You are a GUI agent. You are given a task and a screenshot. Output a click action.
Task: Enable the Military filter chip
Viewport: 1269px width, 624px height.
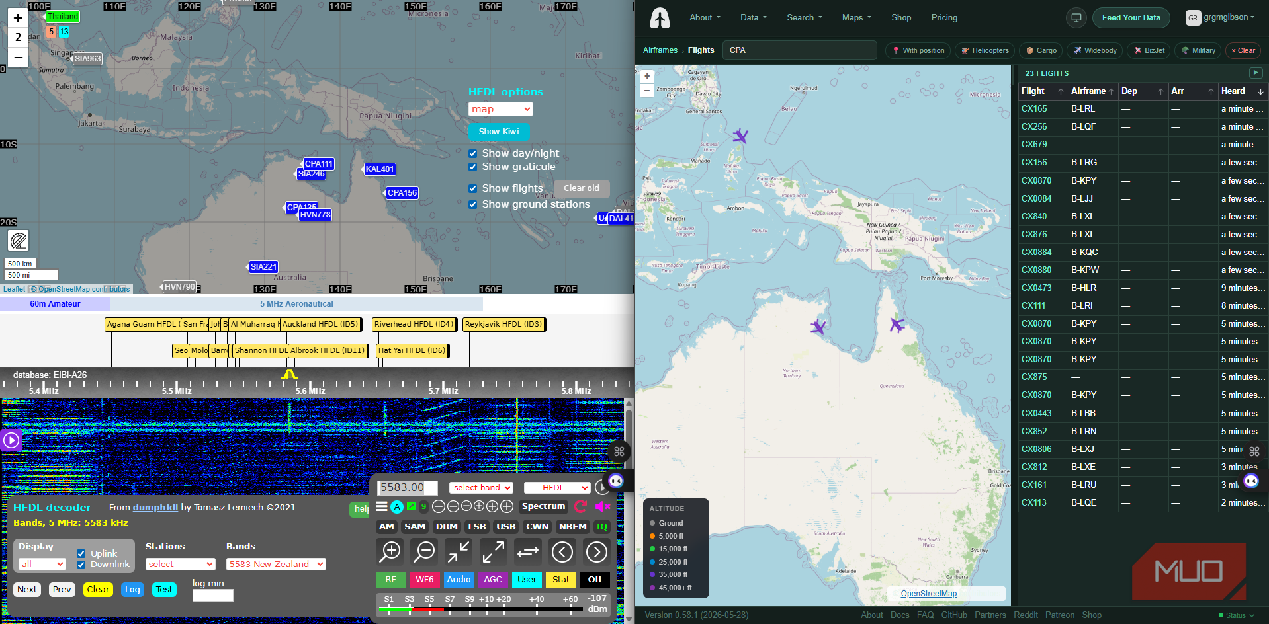click(1198, 50)
